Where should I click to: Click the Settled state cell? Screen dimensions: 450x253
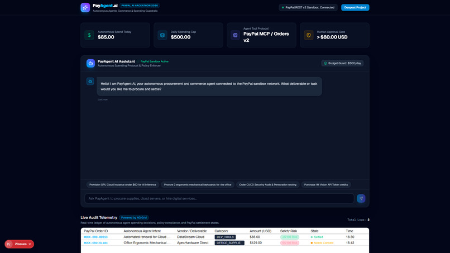point(317,237)
